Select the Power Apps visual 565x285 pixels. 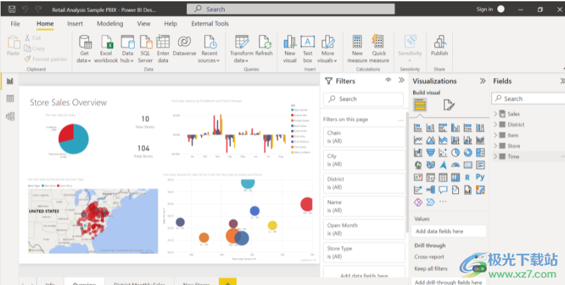418,202
